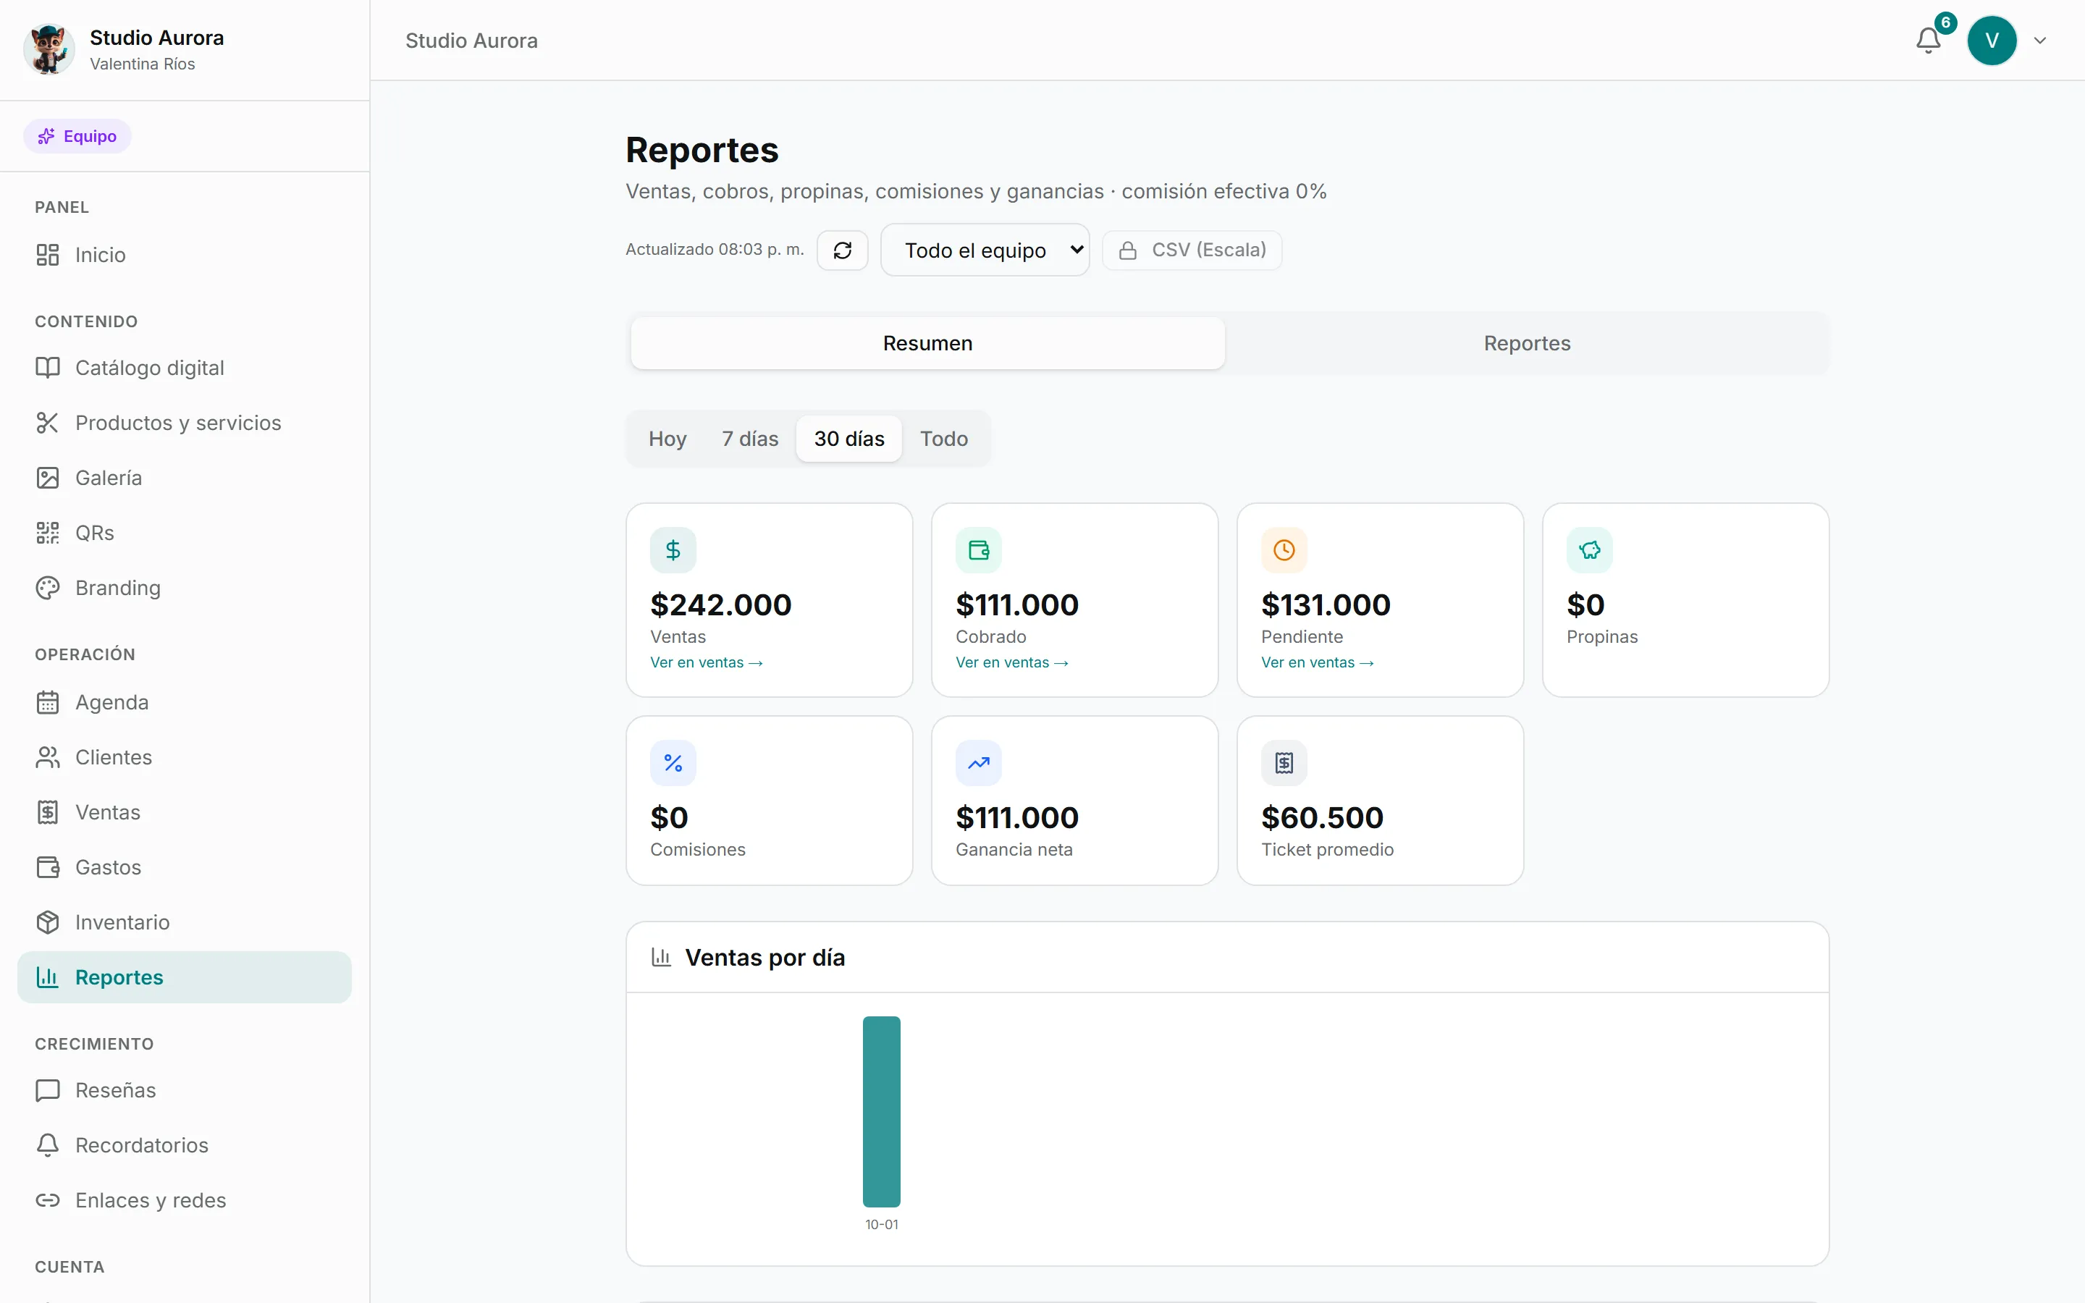Click the CSV (Escala) export button
The width and height of the screenshot is (2085, 1303).
tap(1192, 250)
